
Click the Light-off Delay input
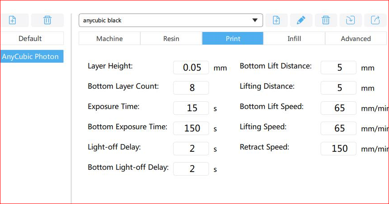pos(191,149)
